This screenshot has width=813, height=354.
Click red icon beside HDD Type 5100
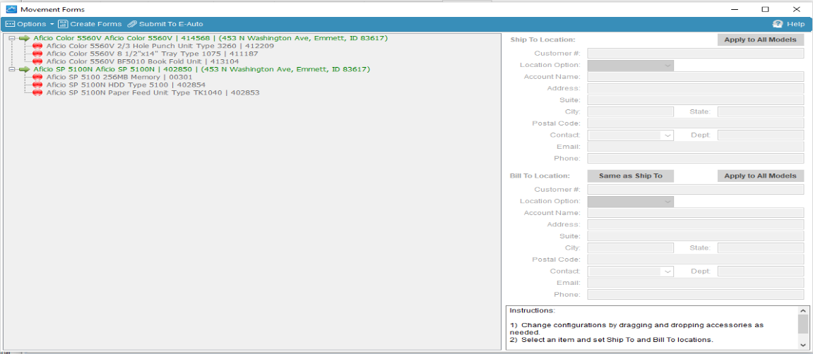pos(37,85)
